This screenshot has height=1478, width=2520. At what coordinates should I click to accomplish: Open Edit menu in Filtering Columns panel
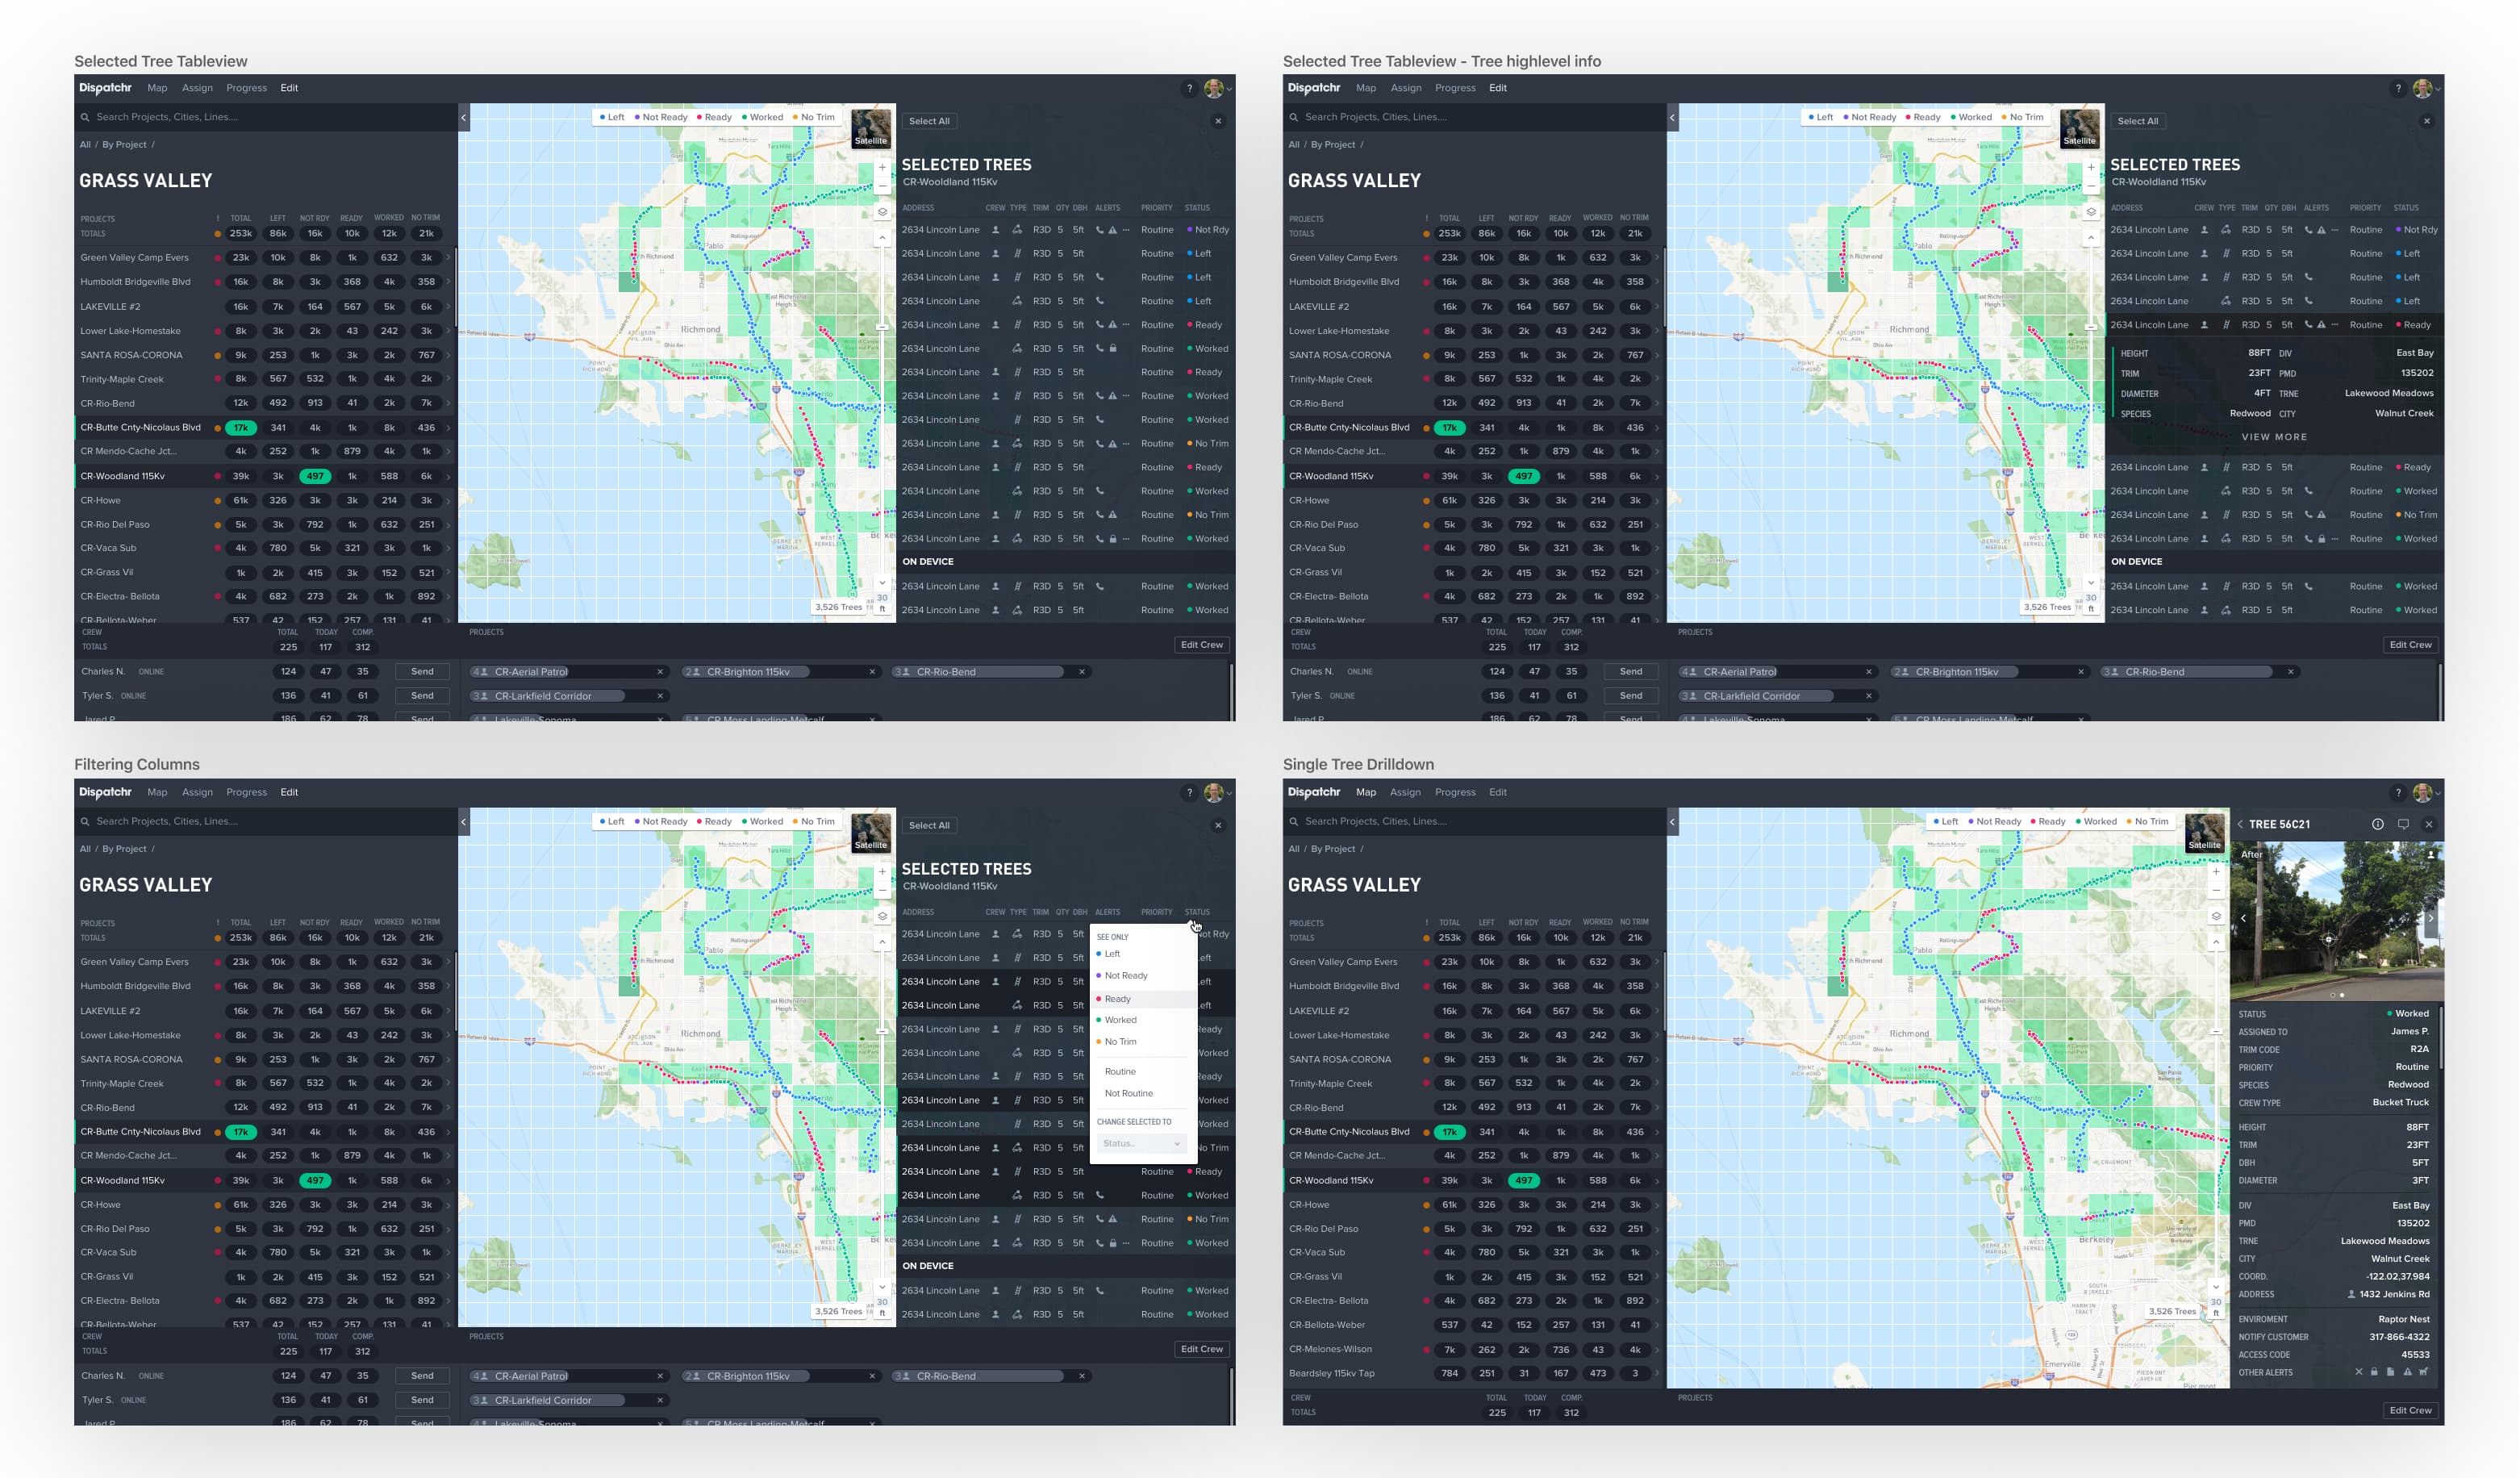(289, 792)
